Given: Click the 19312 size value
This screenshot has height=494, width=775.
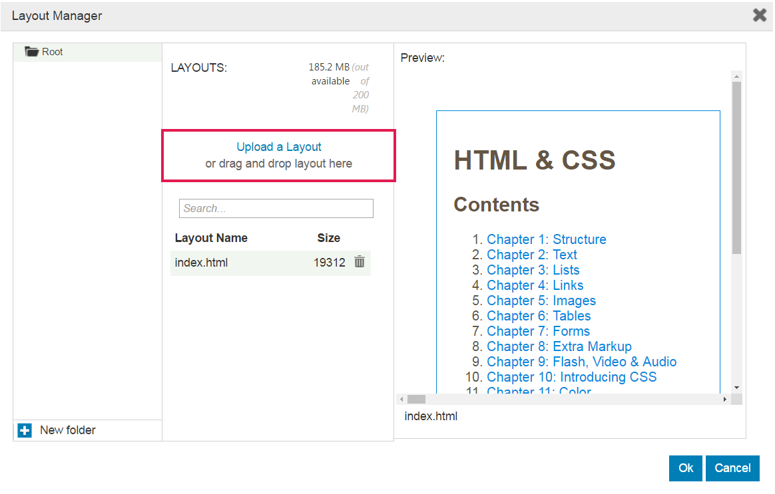Looking at the screenshot, I should 329,263.
